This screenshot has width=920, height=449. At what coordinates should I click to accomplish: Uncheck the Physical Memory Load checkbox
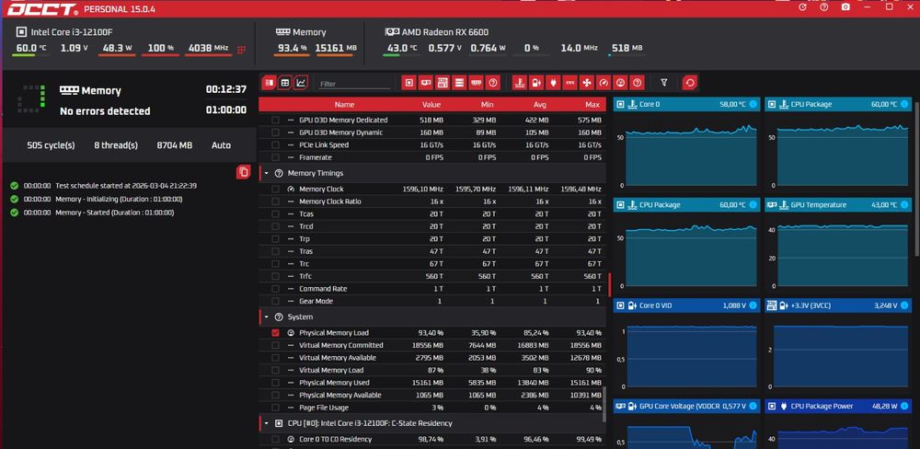pyautogui.click(x=275, y=333)
